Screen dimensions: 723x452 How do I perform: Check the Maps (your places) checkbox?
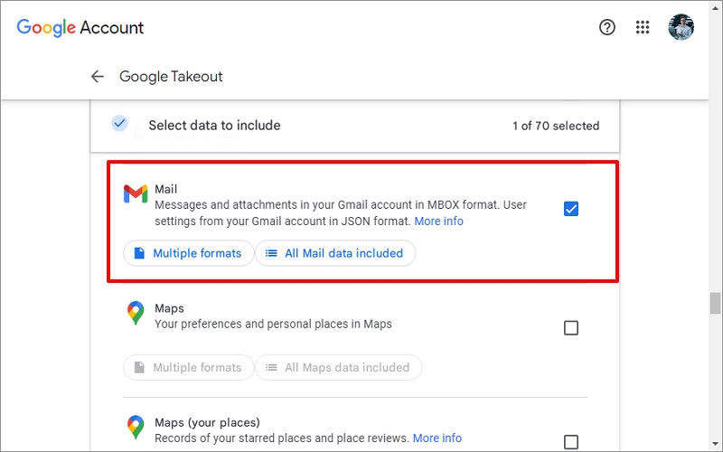pos(571,442)
